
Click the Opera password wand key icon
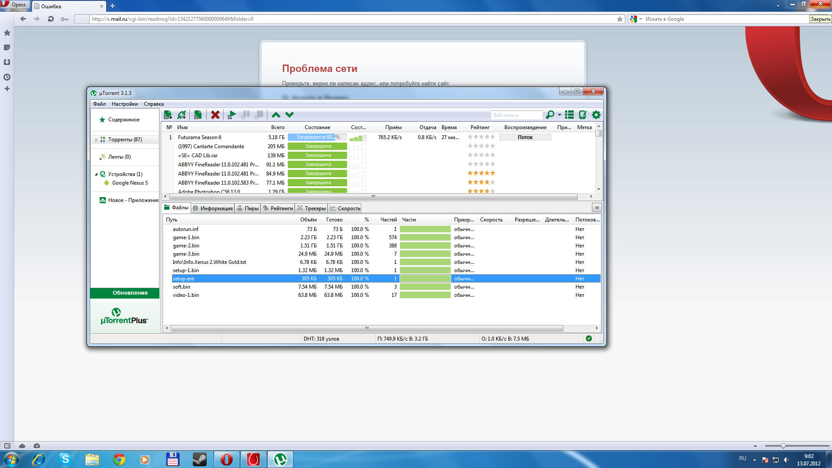coord(65,19)
